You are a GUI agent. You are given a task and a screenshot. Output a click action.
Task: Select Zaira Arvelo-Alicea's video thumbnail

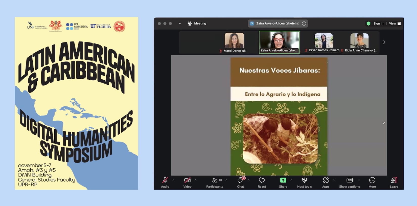[279, 42]
